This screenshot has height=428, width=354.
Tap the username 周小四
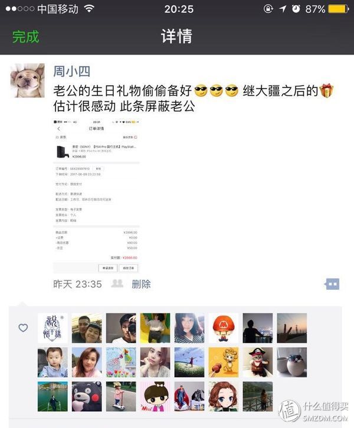(71, 71)
